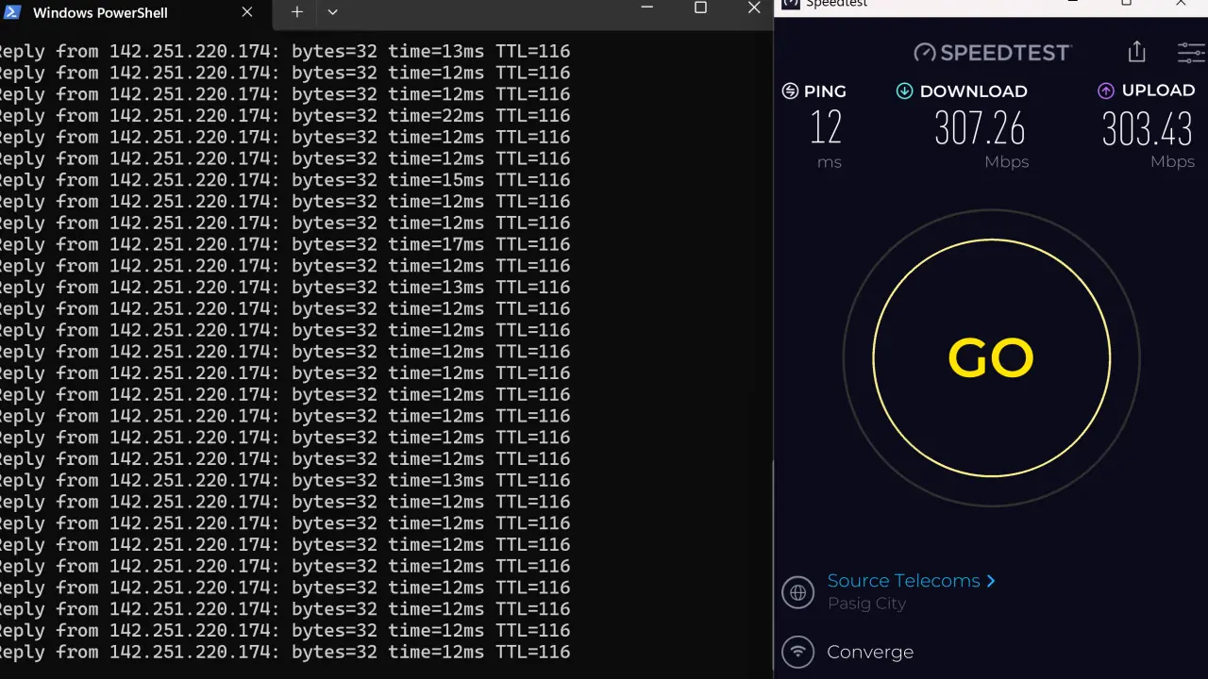Close the Windows PowerShell tab
The height and width of the screenshot is (679, 1208).
click(x=246, y=13)
